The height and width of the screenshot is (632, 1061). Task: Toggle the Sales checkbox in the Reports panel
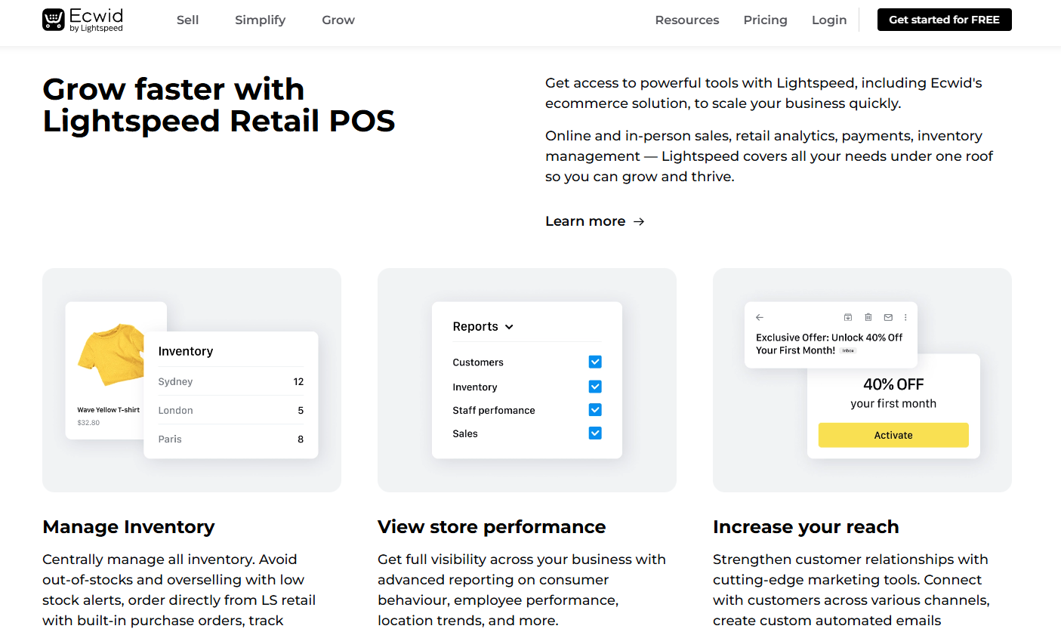[x=595, y=433]
